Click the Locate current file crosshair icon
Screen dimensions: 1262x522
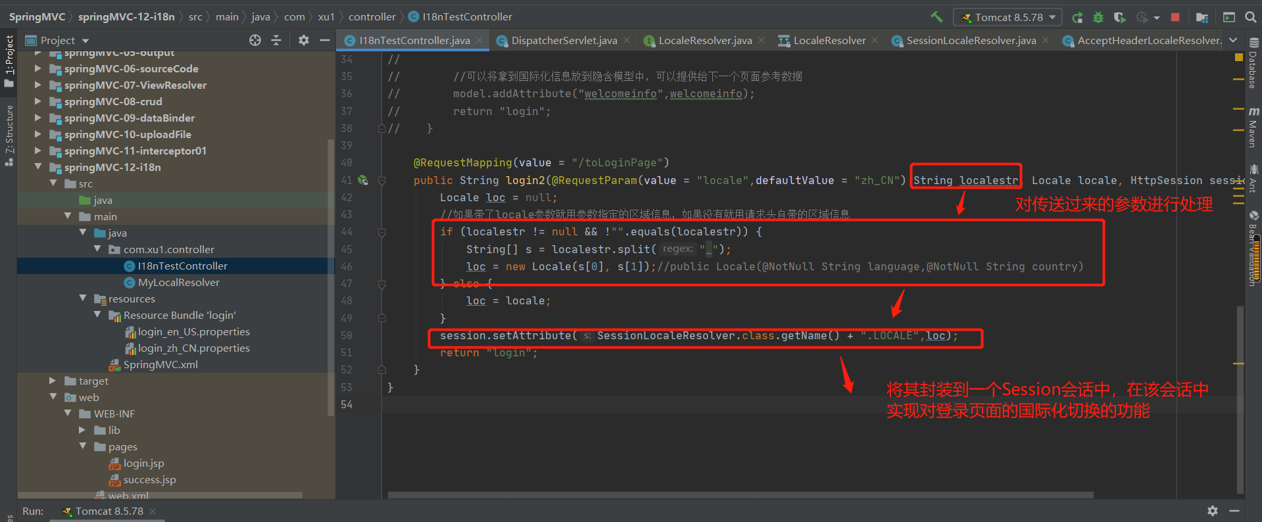pos(255,40)
